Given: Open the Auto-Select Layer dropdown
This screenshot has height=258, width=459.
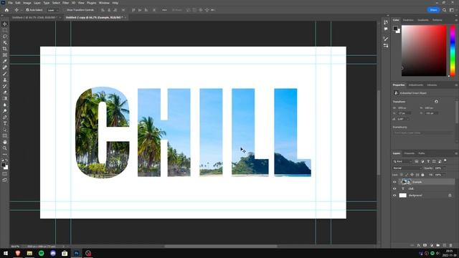Looking at the screenshot, I should coord(53,10).
